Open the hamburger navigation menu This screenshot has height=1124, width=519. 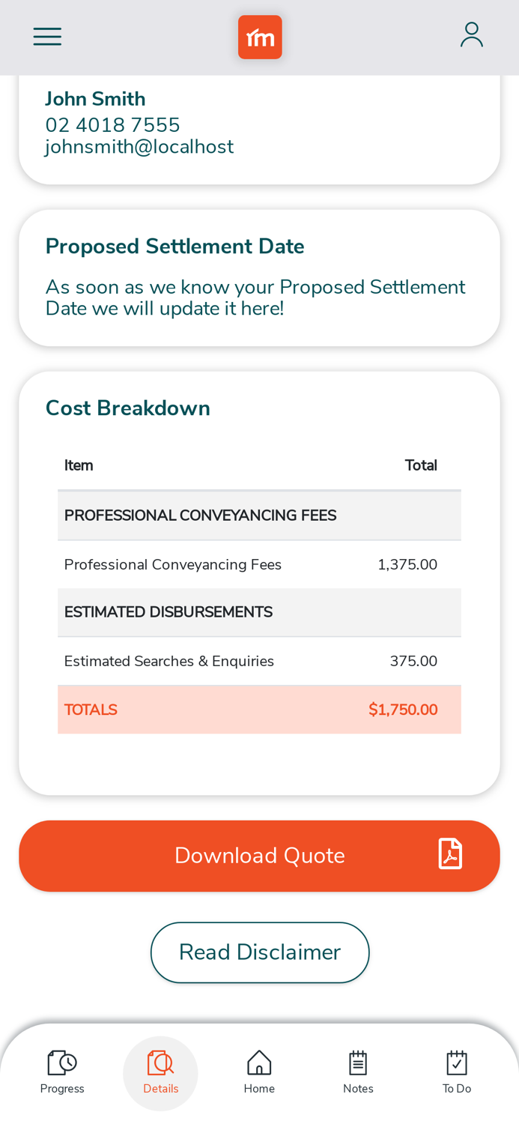point(47,35)
